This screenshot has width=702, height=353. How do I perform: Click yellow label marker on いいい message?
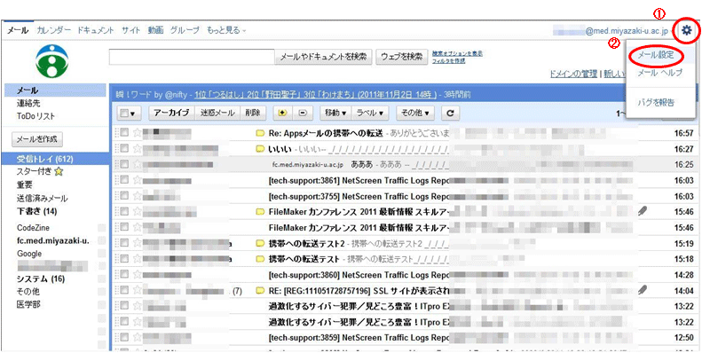[259, 149]
